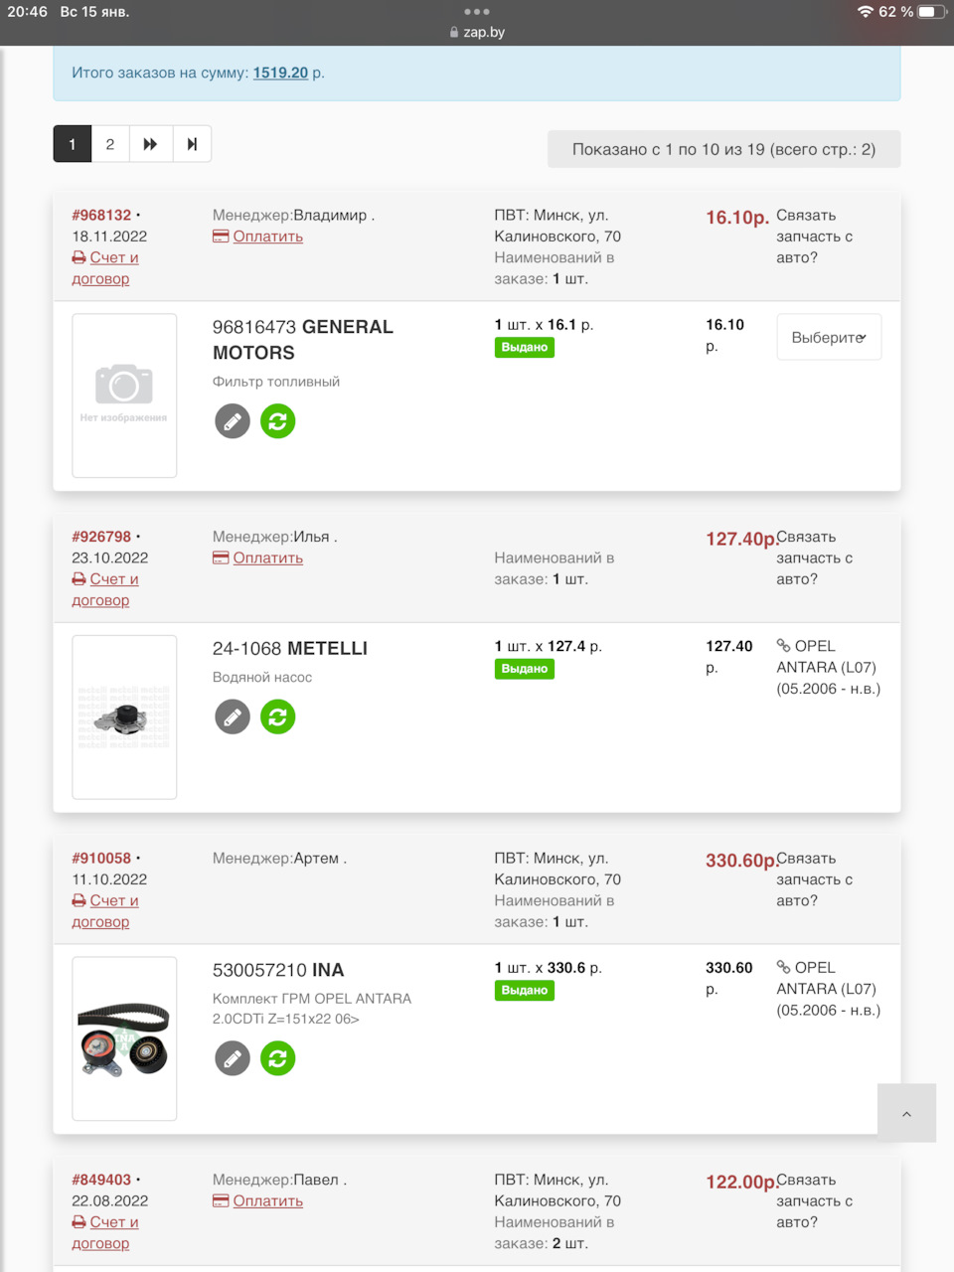The width and height of the screenshot is (954, 1272).
Task: Switch to page 2 of orders
Action: (x=110, y=144)
